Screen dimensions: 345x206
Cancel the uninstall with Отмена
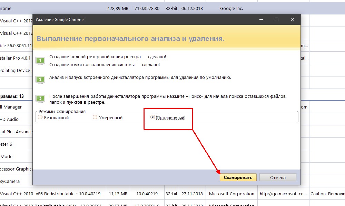click(278, 177)
